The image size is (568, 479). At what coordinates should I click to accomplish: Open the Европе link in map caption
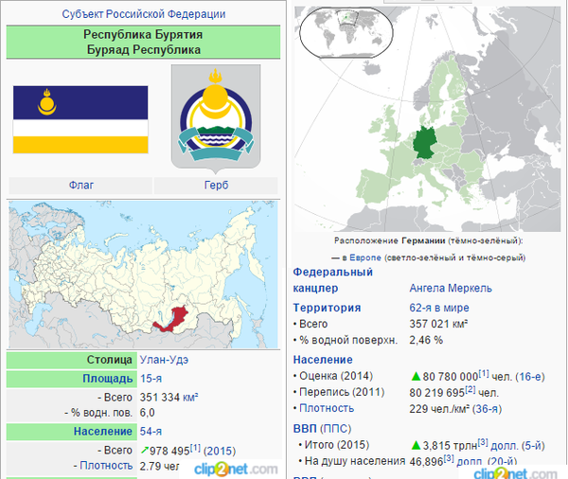pyautogui.click(x=365, y=257)
